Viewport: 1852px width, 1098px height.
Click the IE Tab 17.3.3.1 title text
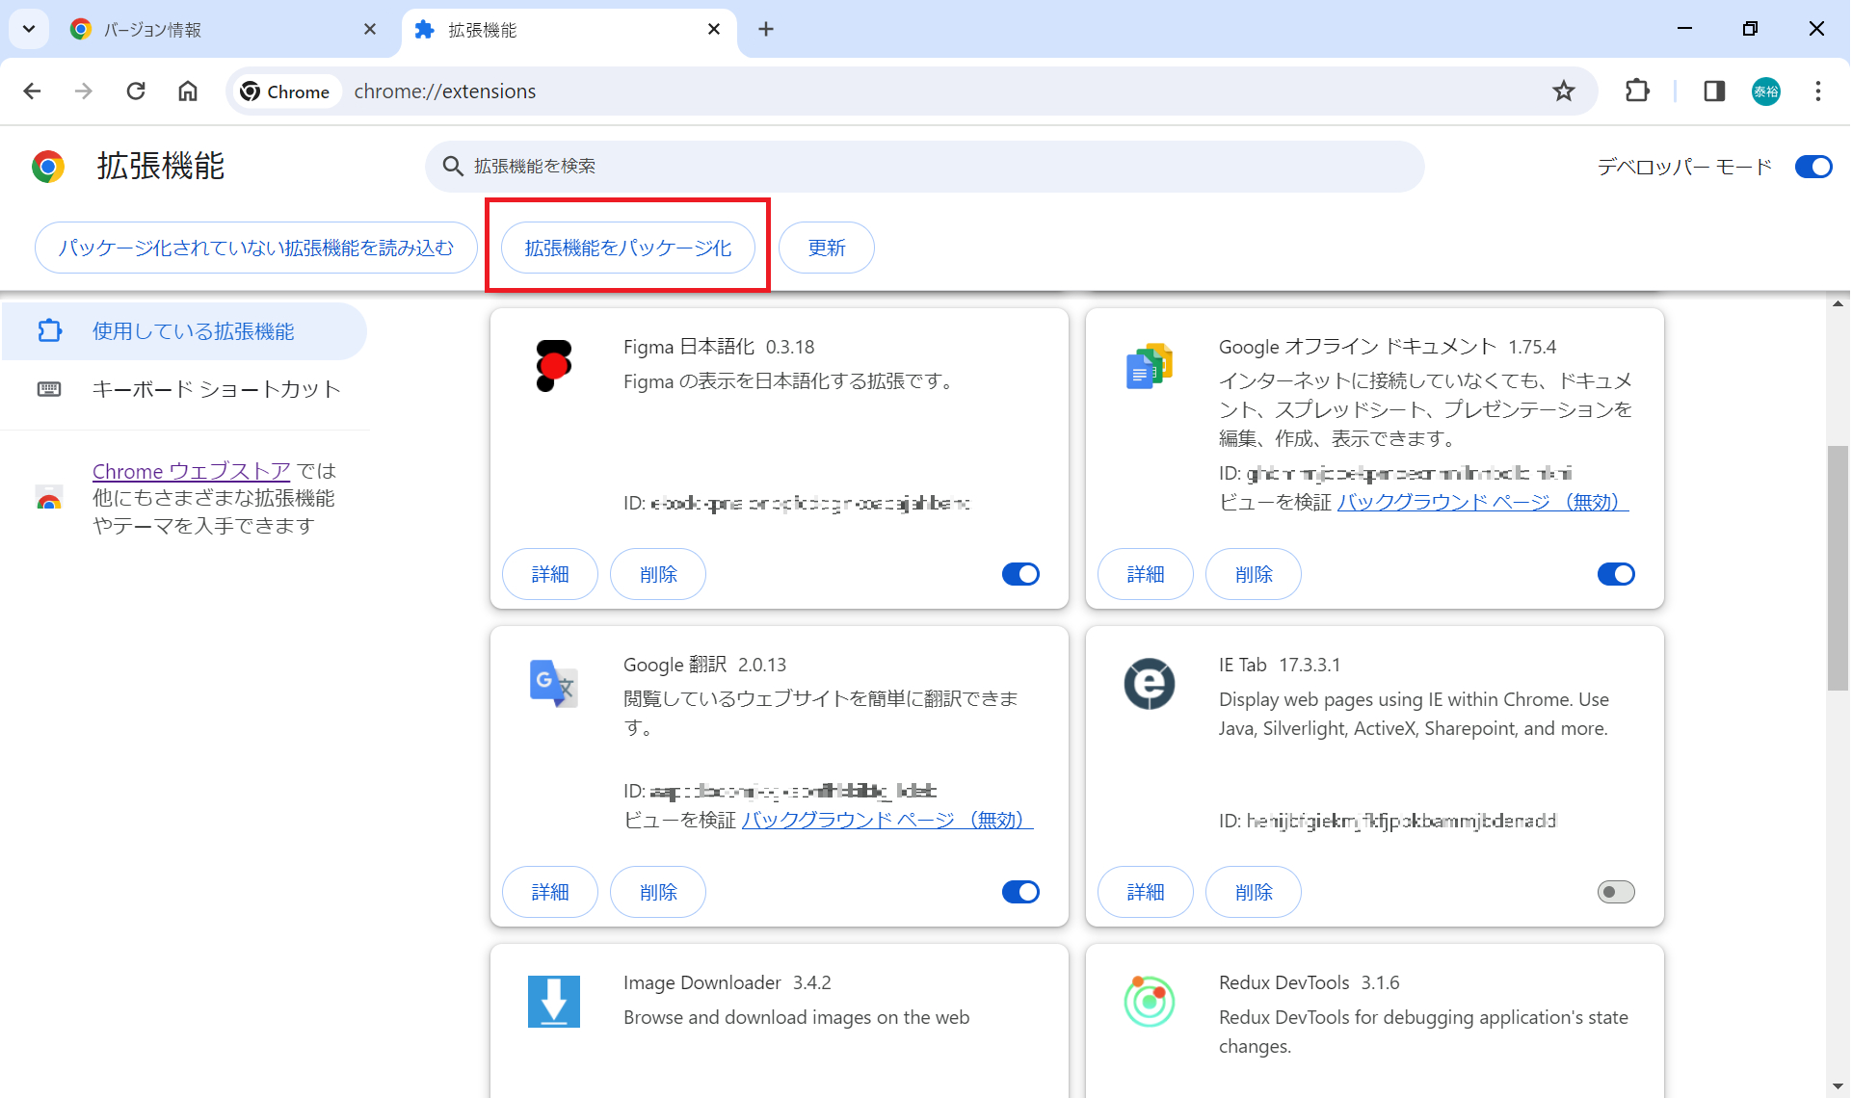click(1280, 665)
